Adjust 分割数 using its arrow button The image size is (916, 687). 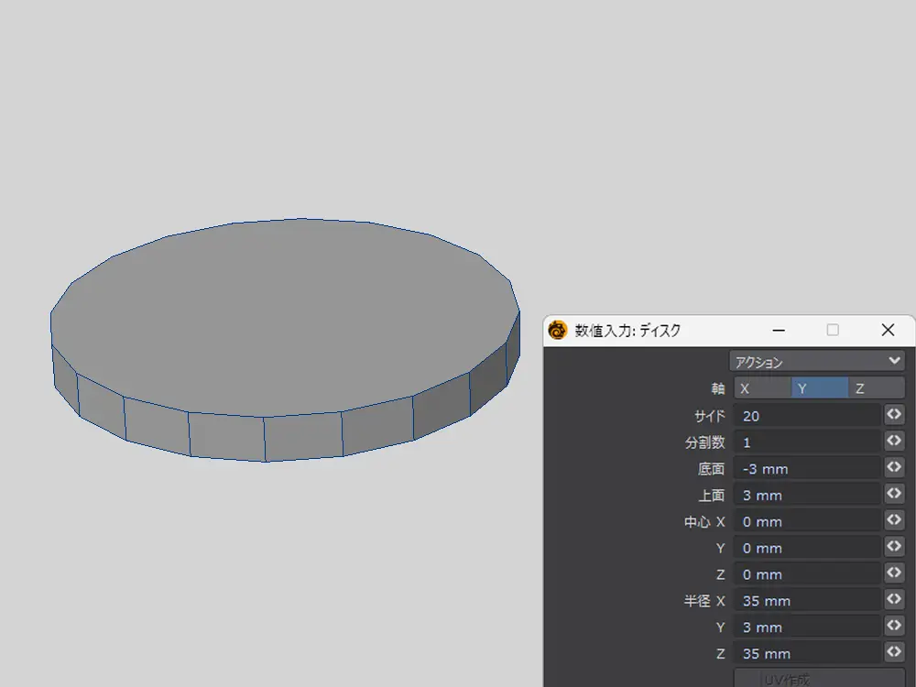point(894,442)
